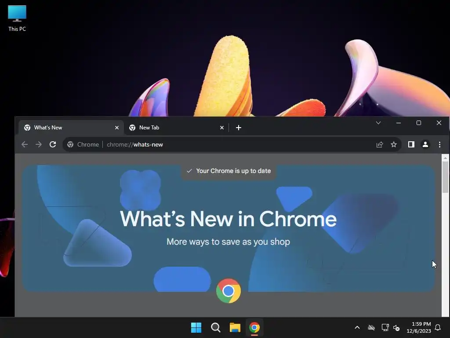This screenshot has height=338, width=450.
Task: Click the Chrome site info chip
Action: point(83,144)
